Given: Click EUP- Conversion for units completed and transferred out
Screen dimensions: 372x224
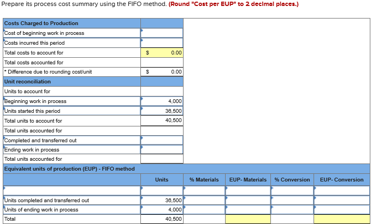Looking at the screenshot, I should click(342, 201).
